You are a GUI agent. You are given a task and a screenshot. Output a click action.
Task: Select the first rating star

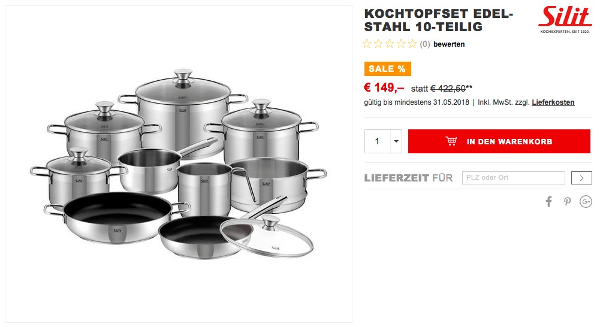(367, 44)
